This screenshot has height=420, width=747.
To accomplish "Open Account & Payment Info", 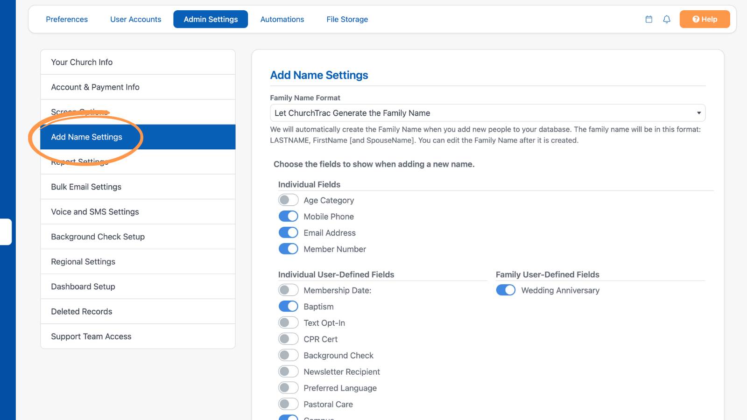I will point(138,87).
